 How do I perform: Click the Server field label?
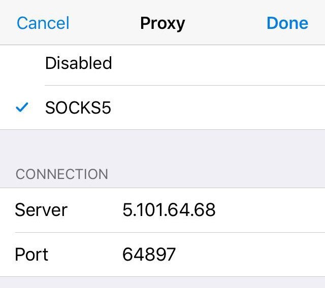(41, 210)
